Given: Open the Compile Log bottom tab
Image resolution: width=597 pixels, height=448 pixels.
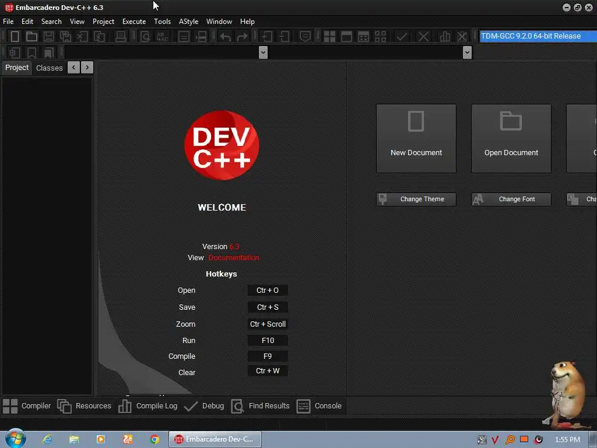Looking at the screenshot, I should click(148, 406).
